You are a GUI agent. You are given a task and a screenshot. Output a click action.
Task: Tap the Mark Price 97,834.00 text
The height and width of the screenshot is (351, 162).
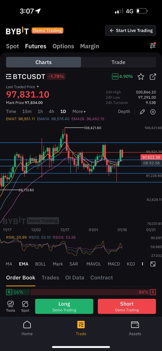point(24,103)
